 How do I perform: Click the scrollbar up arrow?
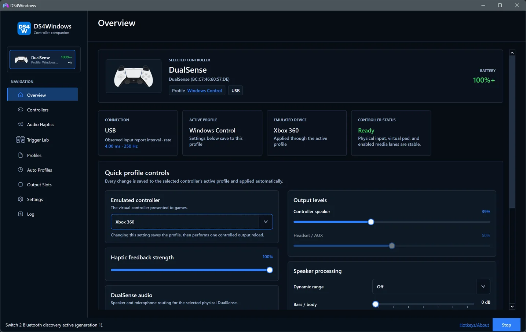[x=512, y=53]
